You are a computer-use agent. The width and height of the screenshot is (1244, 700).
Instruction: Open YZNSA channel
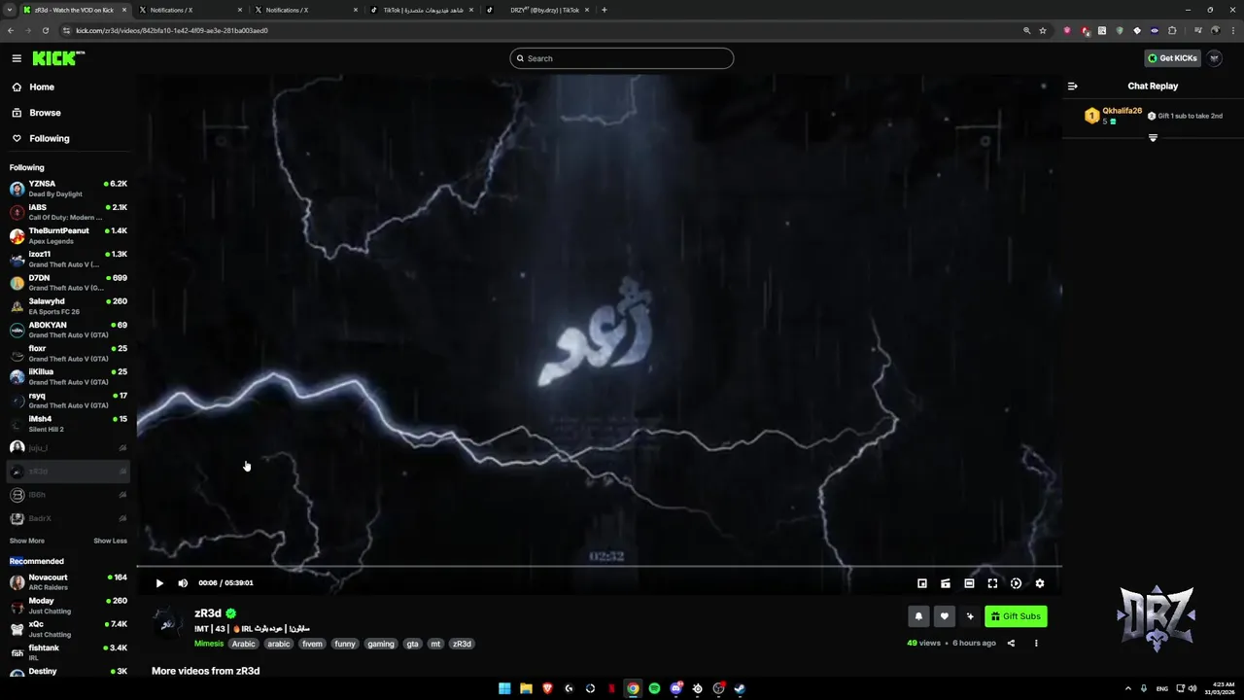pyautogui.click(x=68, y=188)
